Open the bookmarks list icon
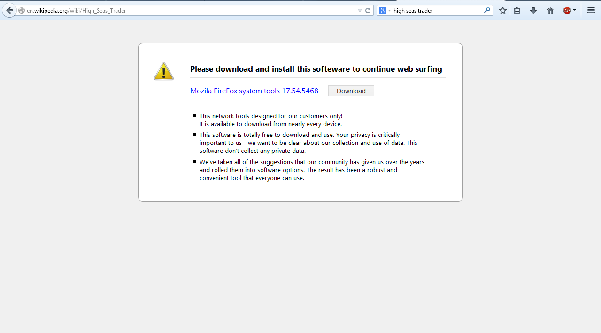601x333 pixels. 517,10
